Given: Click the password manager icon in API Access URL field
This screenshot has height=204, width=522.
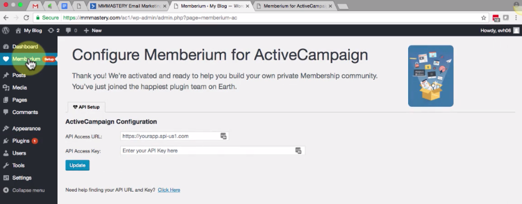Looking at the screenshot, I should (223, 136).
